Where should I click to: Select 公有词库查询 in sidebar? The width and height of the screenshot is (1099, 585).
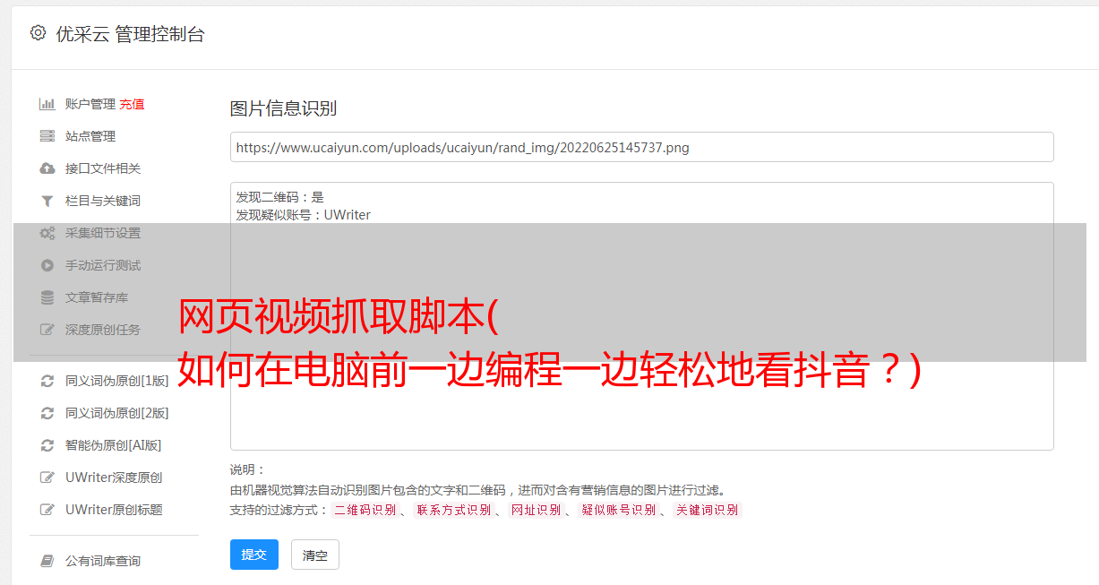click(x=103, y=561)
